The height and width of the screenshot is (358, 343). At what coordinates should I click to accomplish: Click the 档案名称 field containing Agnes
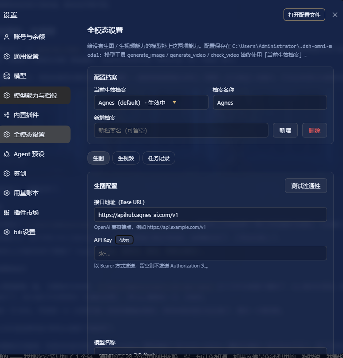pyautogui.click(x=270, y=102)
